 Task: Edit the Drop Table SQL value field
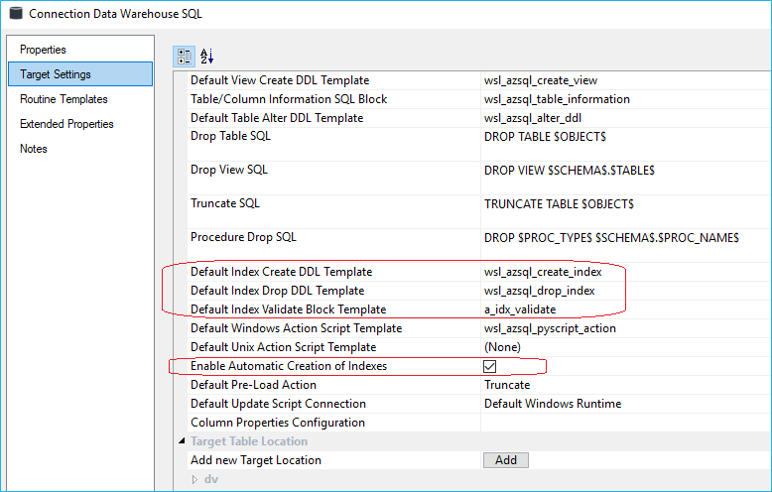(x=623, y=136)
